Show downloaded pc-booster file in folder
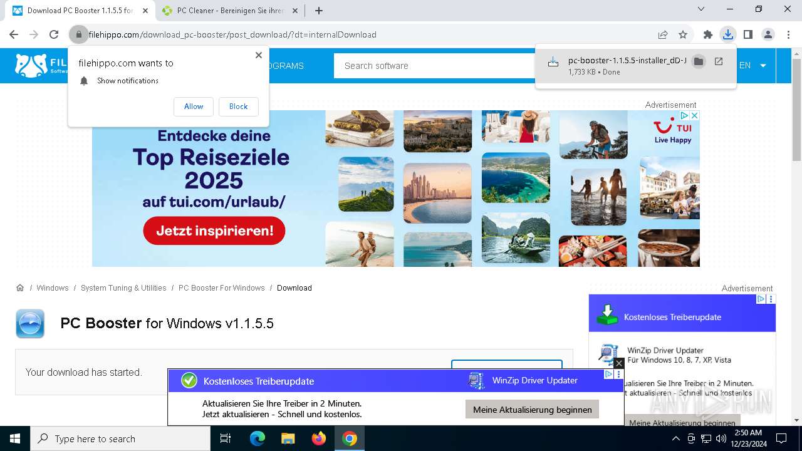This screenshot has width=802, height=451. [x=699, y=61]
